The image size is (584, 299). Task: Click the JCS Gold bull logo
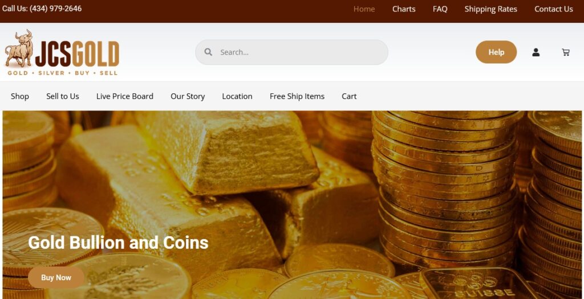(x=62, y=52)
